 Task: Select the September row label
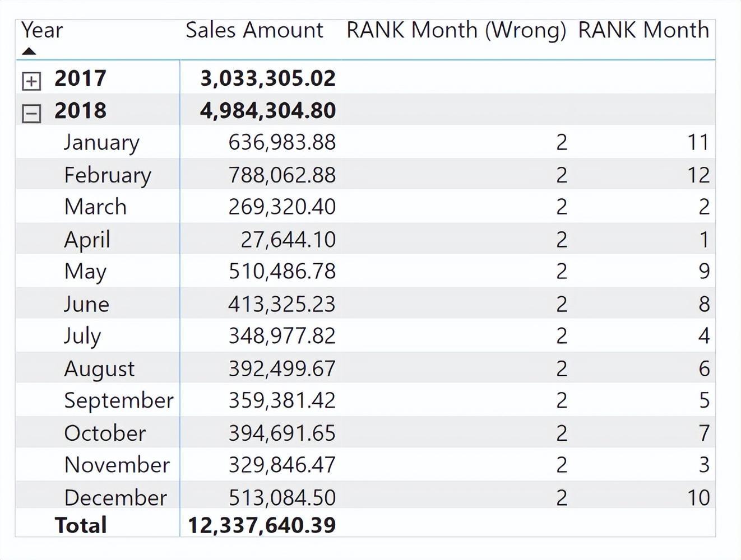point(119,400)
